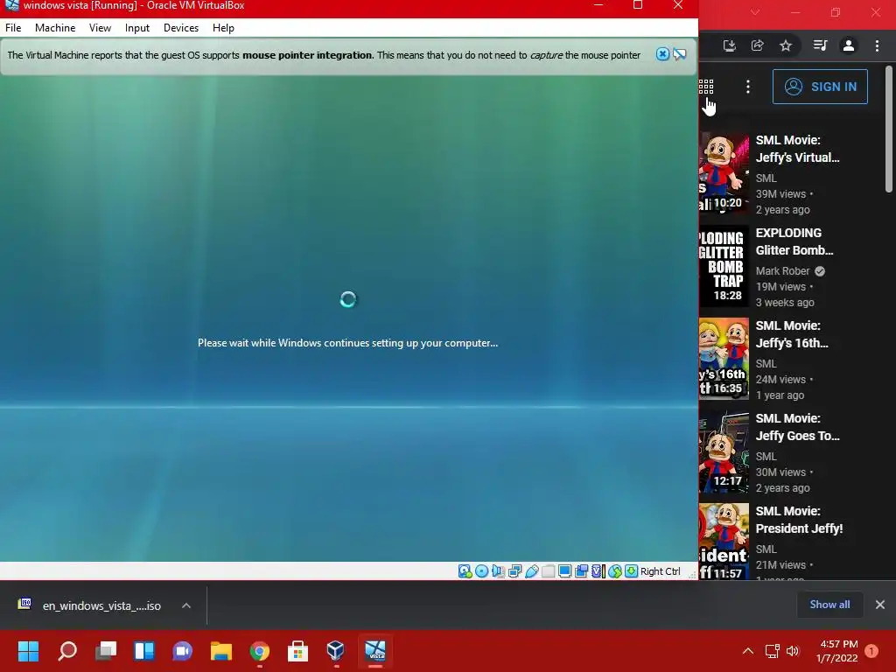Click the share page icon in Chrome

(757, 45)
